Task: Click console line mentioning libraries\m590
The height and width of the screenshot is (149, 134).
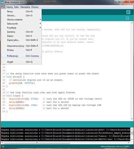Action: coord(66,130)
